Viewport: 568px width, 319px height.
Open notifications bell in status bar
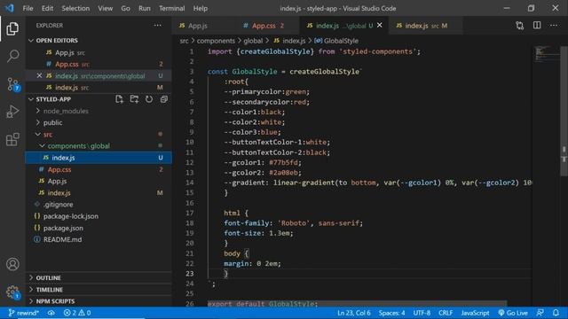point(556,313)
